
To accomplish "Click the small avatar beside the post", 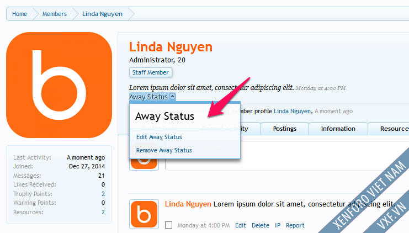I will click(144, 214).
